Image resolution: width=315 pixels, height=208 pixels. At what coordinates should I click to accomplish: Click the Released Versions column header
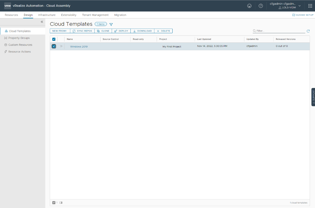(286, 39)
